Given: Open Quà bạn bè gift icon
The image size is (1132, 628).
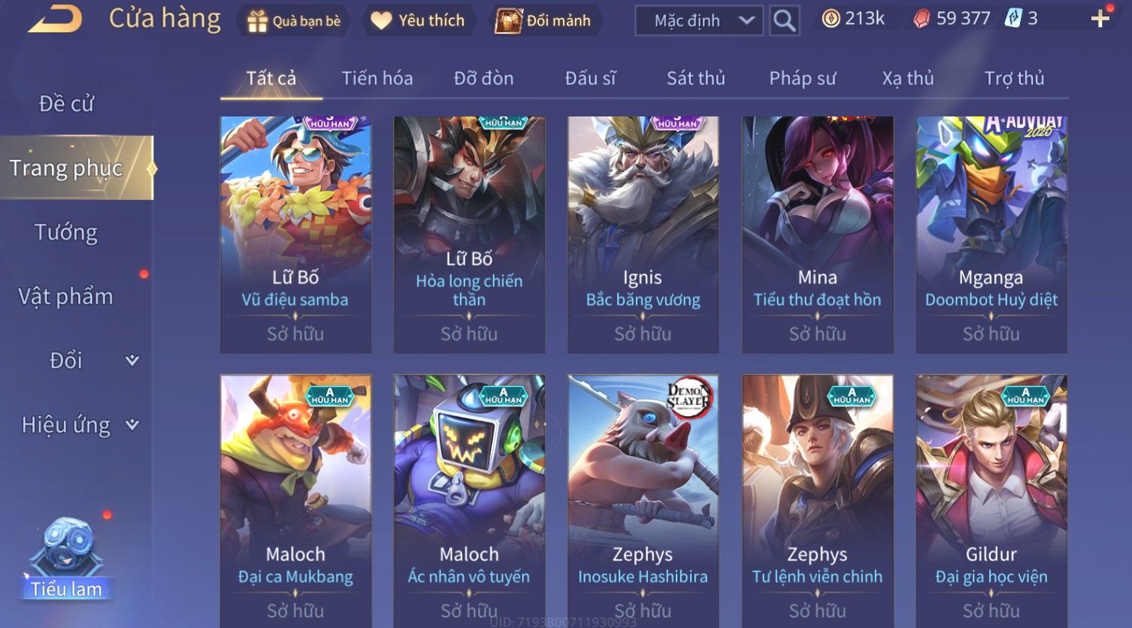Looking at the screenshot, I should [x=257, y=21].
